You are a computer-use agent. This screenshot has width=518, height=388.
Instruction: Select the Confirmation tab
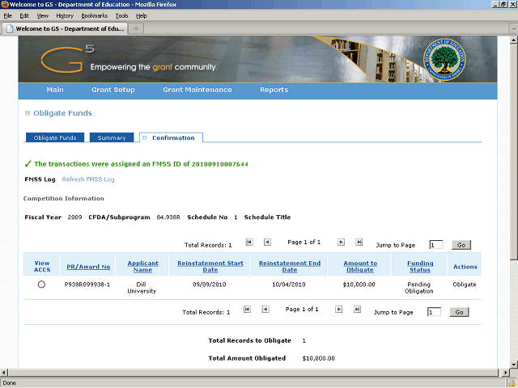click(171, 137)
